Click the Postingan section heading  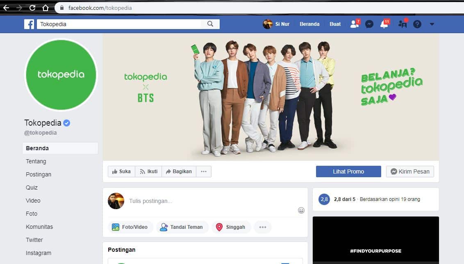(122, 250)
